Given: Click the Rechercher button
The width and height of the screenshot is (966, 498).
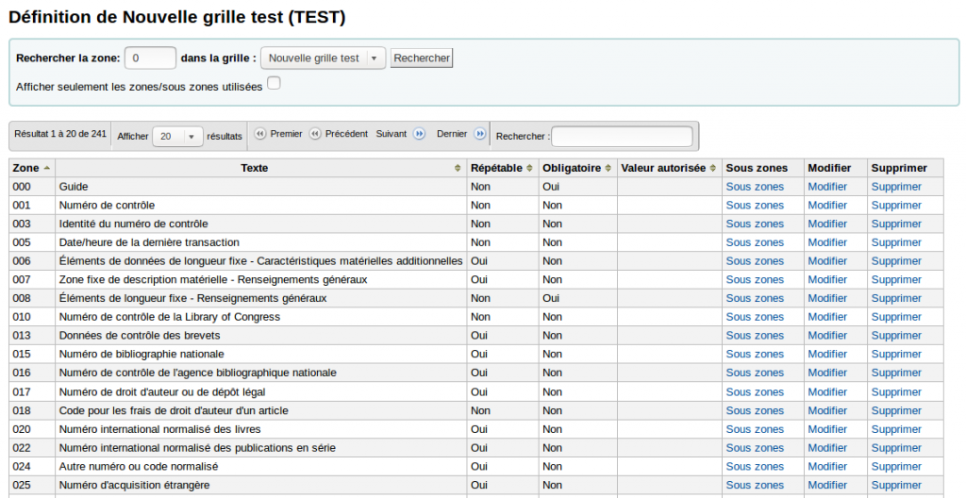Looking at the screenshot, I should 422,58.
